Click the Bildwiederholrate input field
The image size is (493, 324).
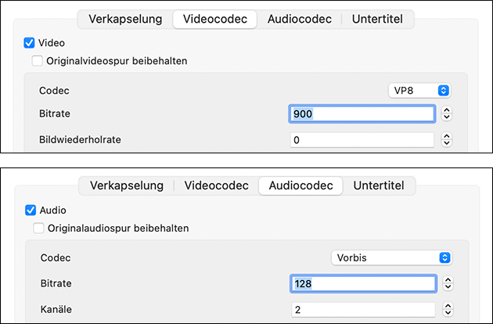pyautogui.click(x=362, y=140)
